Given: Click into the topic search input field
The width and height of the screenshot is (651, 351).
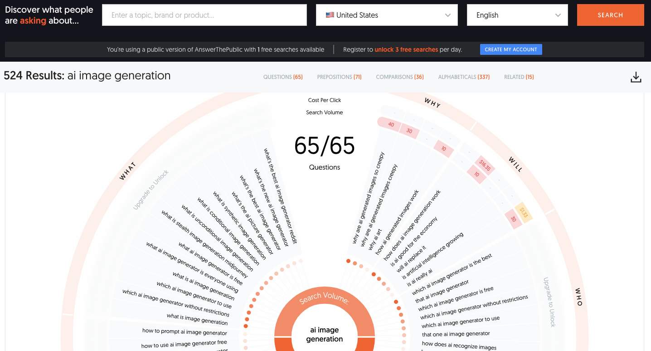Looking at the screenshot, I should (204, 15).
